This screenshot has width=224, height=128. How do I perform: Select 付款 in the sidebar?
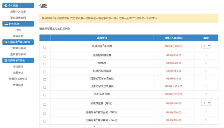[18, 30]
